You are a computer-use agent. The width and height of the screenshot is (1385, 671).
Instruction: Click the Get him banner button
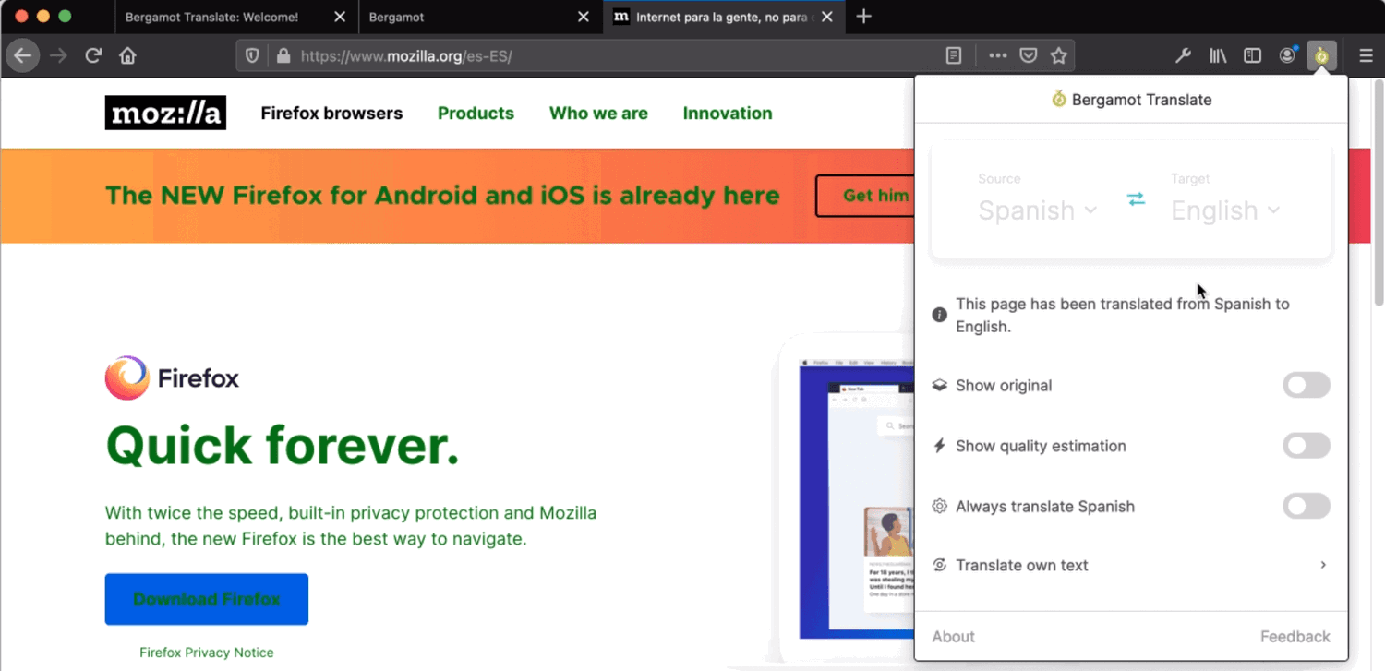[865, 196]
